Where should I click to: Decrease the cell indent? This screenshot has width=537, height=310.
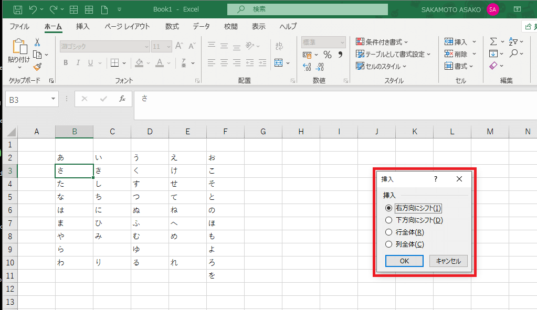coord(250,62)
